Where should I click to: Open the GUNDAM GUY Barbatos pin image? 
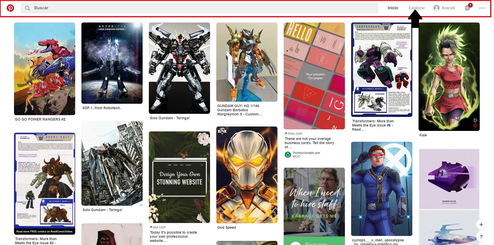247,62
